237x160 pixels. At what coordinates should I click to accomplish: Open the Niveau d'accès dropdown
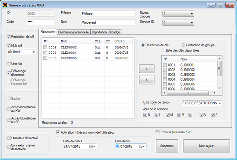[178, 14]
